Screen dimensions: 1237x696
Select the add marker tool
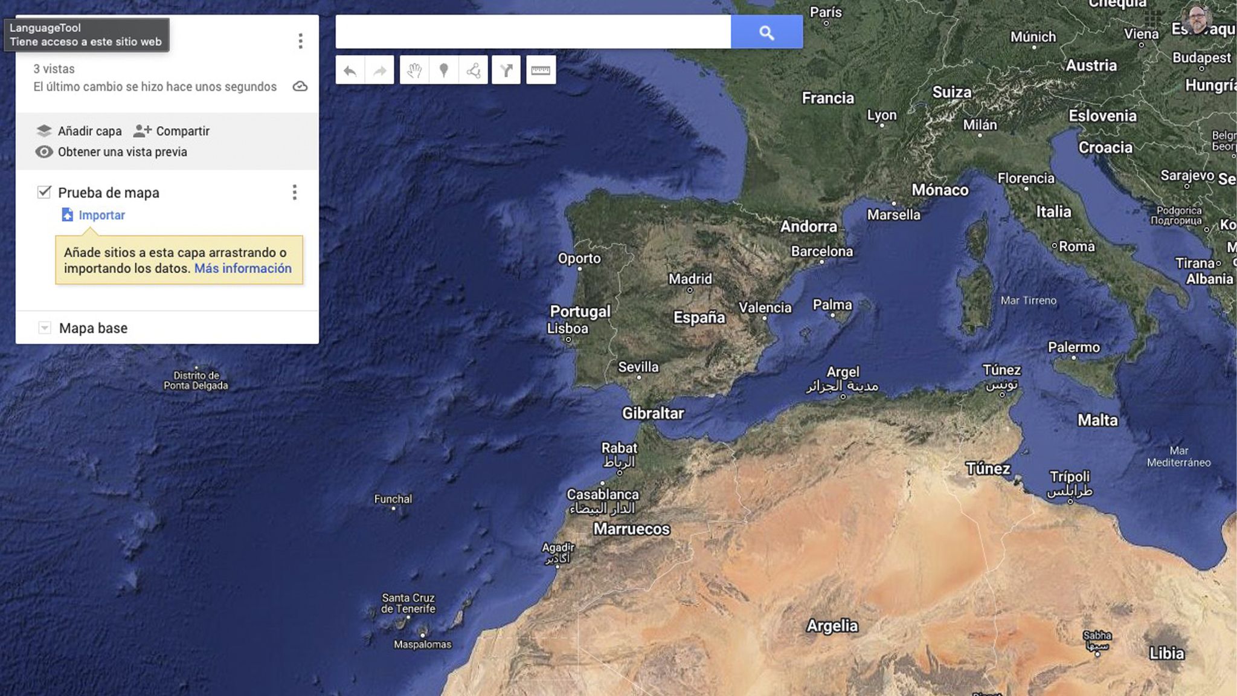[443, 69]
